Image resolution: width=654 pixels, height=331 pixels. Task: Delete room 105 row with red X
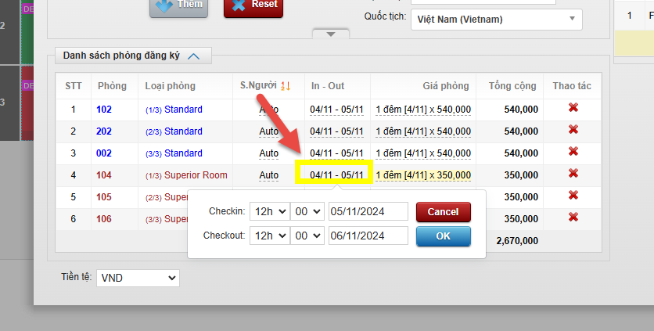tap(573, 196)
